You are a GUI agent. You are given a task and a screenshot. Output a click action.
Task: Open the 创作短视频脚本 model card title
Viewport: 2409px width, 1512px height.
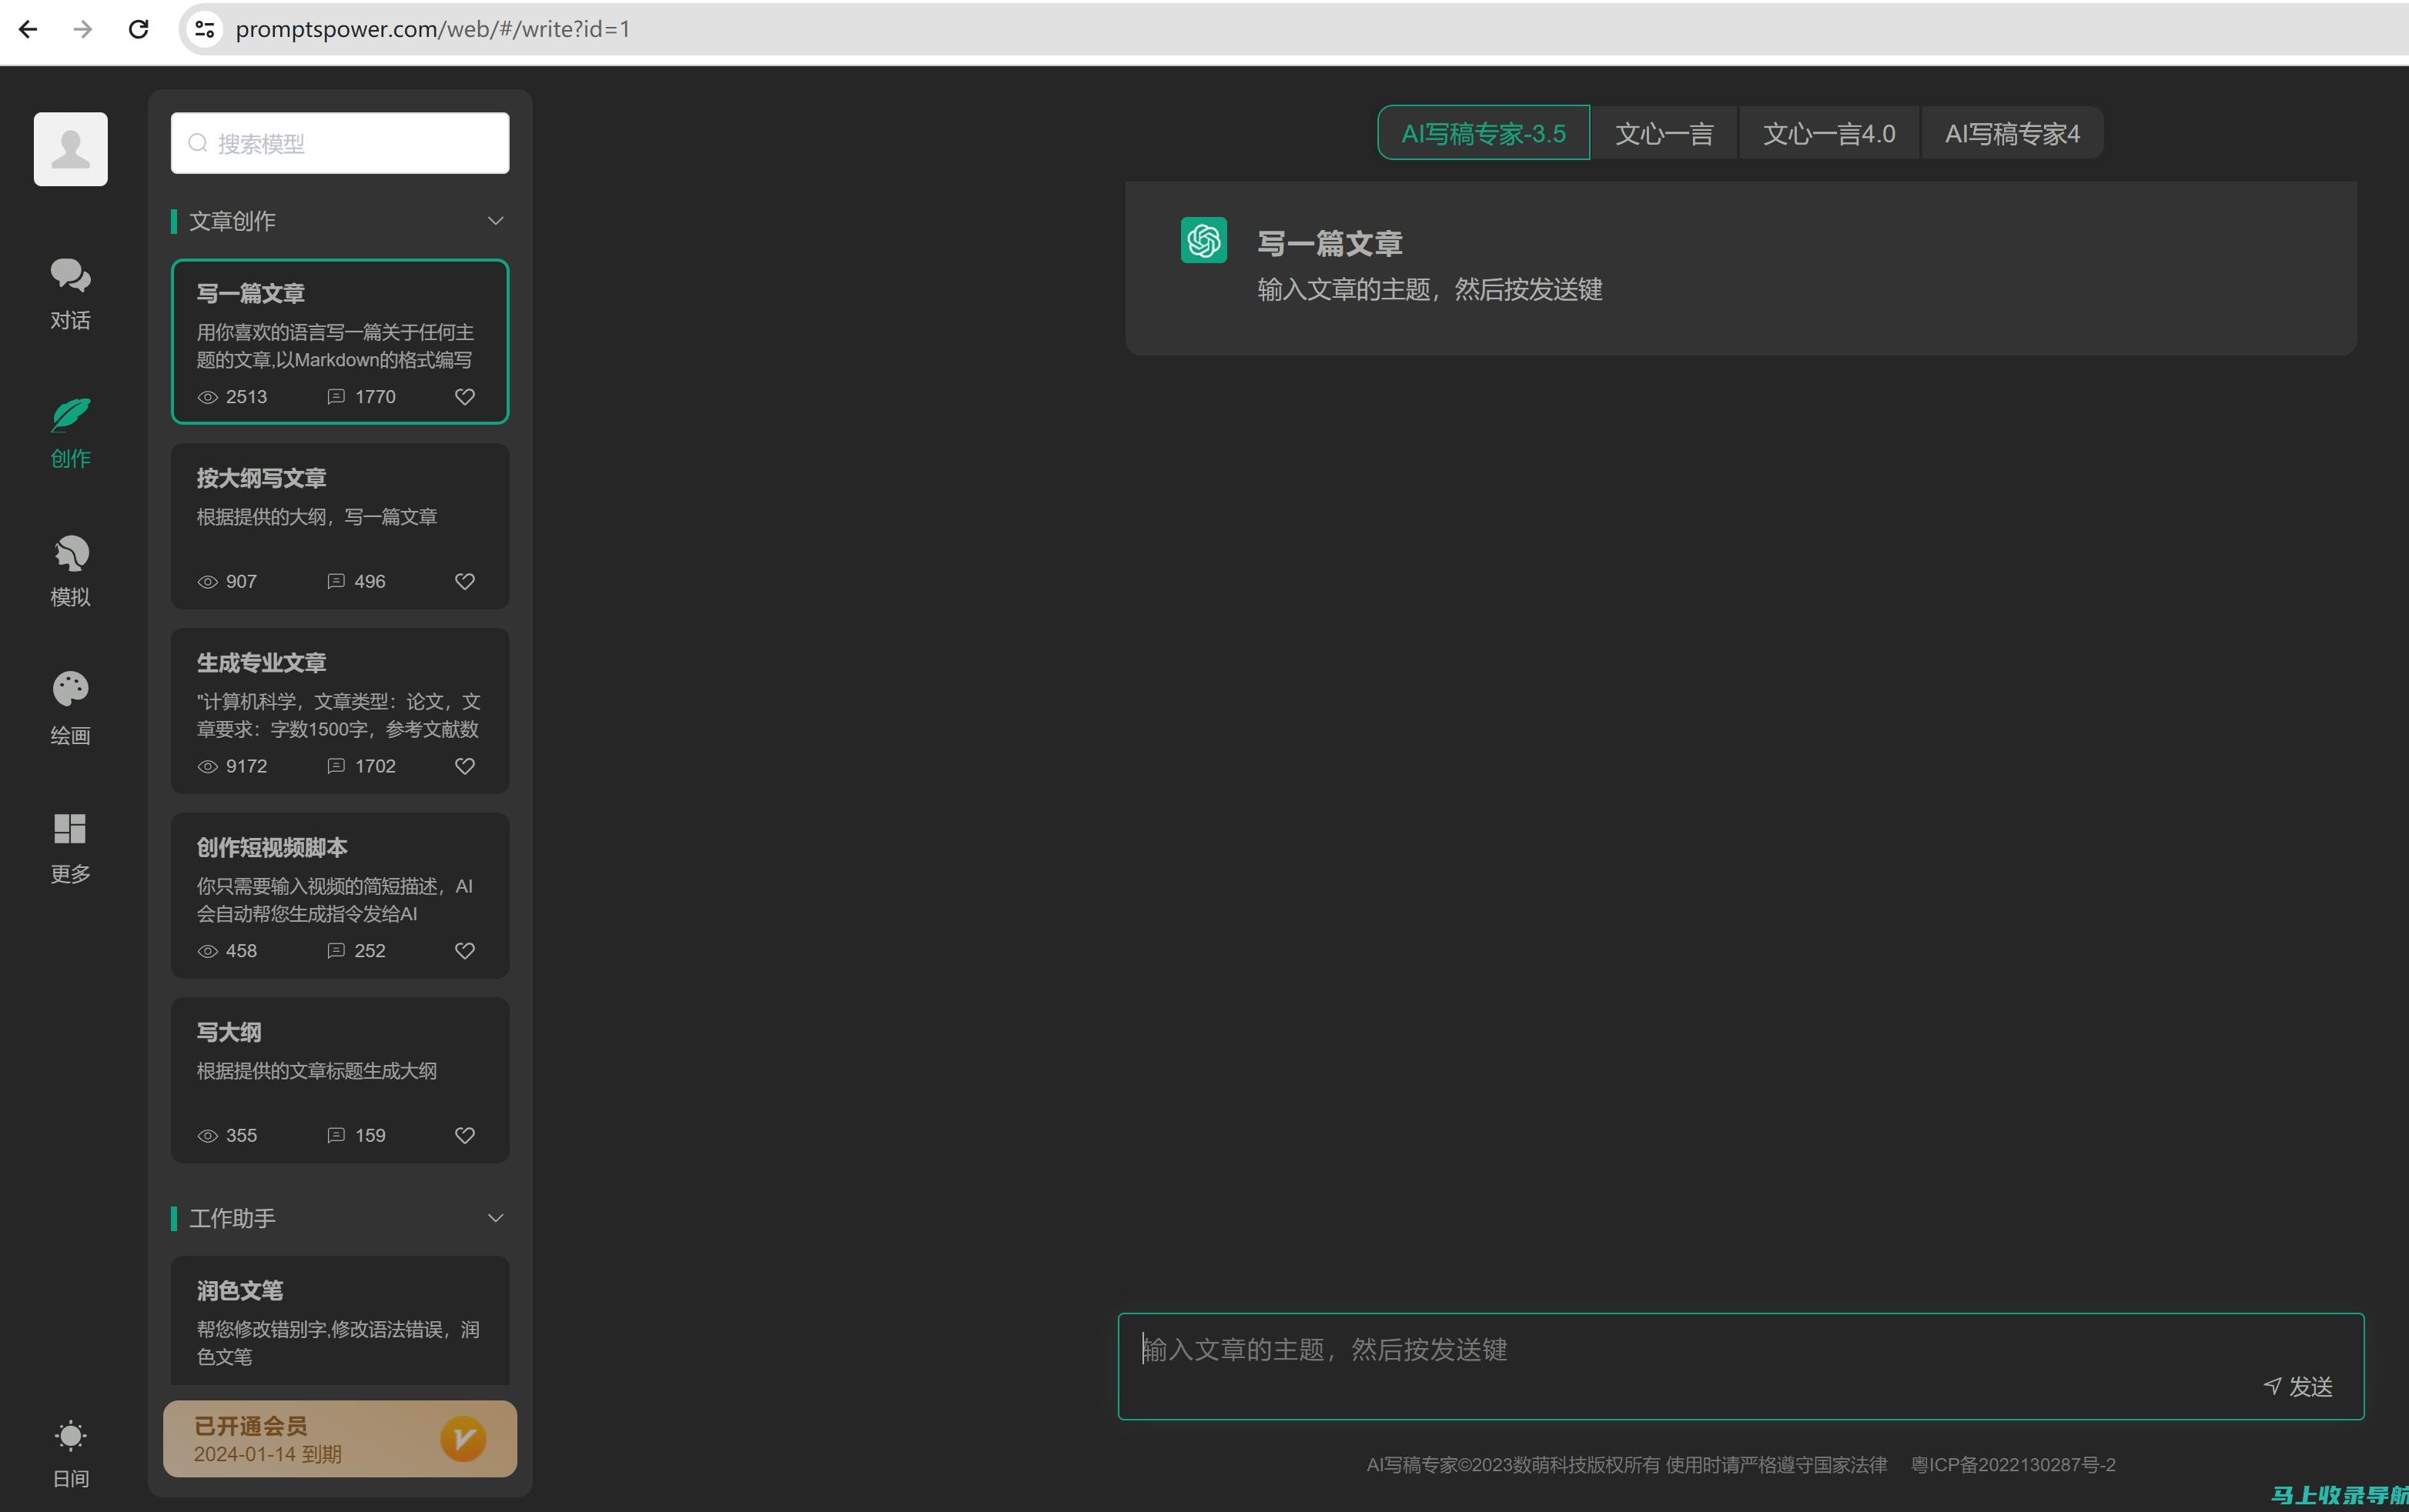click(272, 848)
